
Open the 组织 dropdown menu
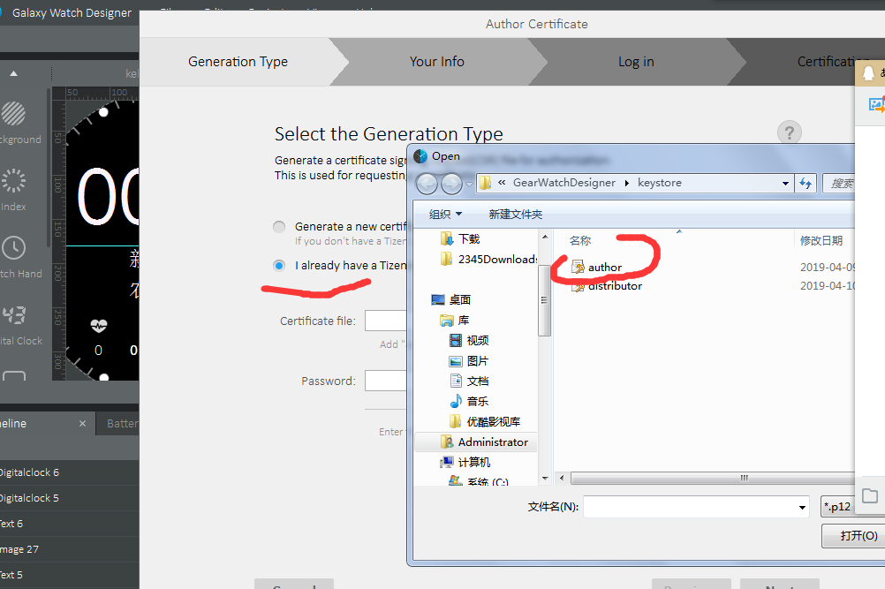click(x=445, y=215)
